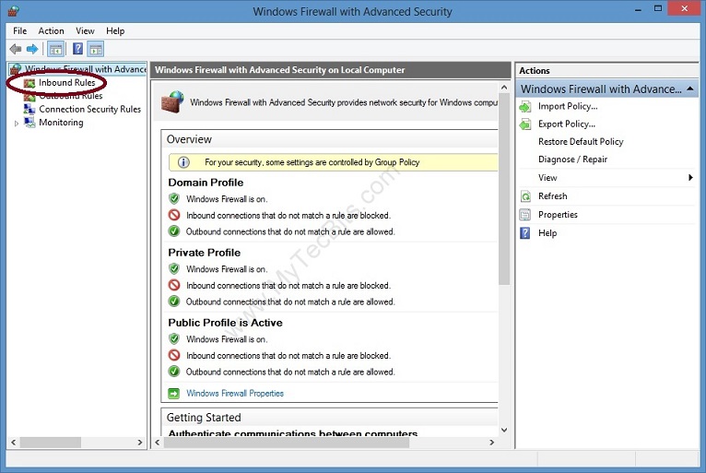Click the Public Profile is Active heading

(225, 323)
